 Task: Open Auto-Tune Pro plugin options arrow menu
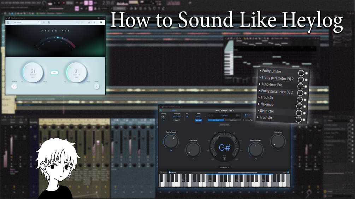coord(160,107)
